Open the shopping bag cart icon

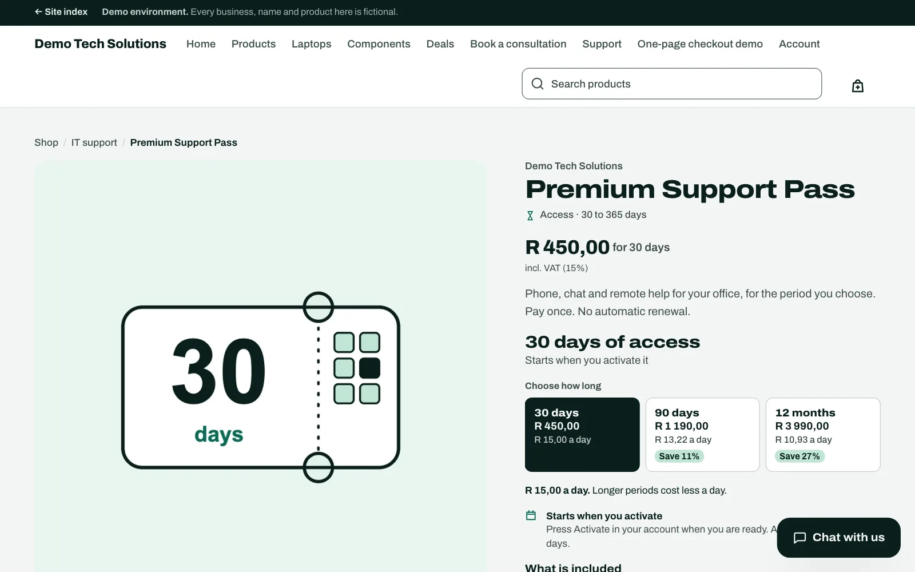coord(857,86)
